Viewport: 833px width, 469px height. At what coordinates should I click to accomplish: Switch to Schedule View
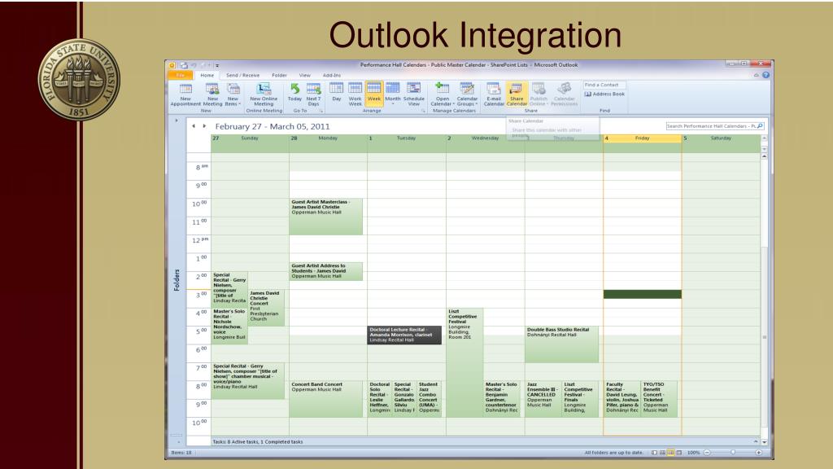[x=414, y=94]
